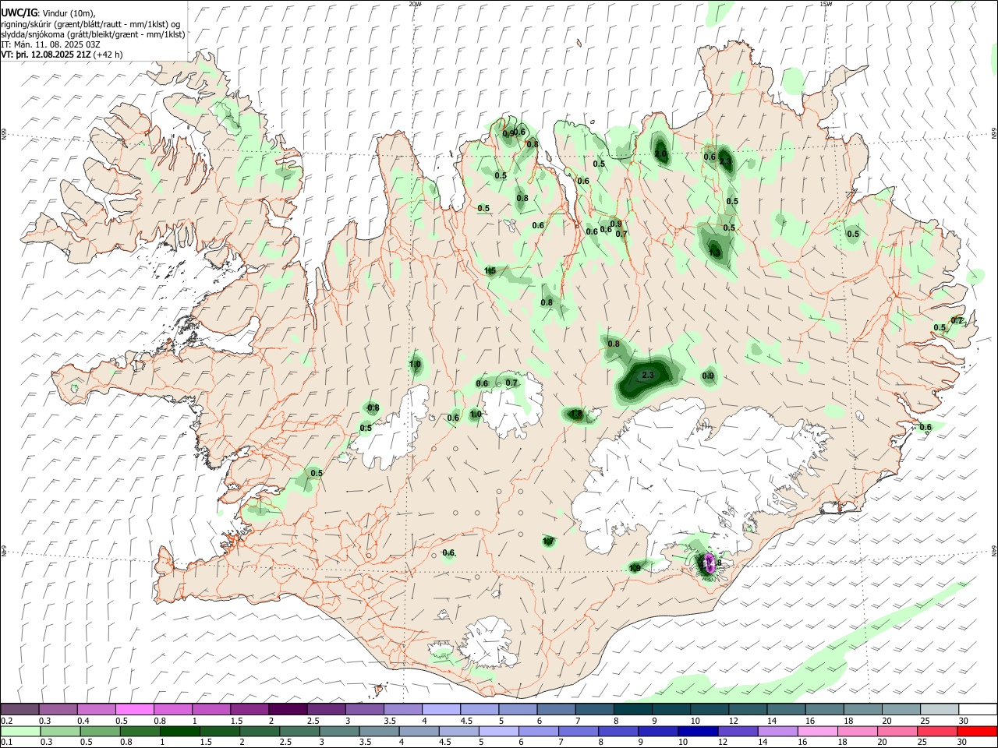998x748 pixels.
Task: Click the 'IT: Mán. 11. 08. 2025 03Z' text
Action: coord(51,44)
